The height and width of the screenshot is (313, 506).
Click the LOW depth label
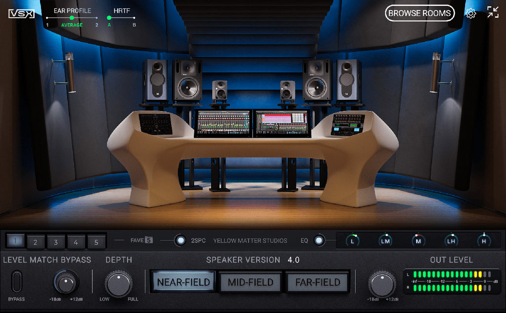104,299
